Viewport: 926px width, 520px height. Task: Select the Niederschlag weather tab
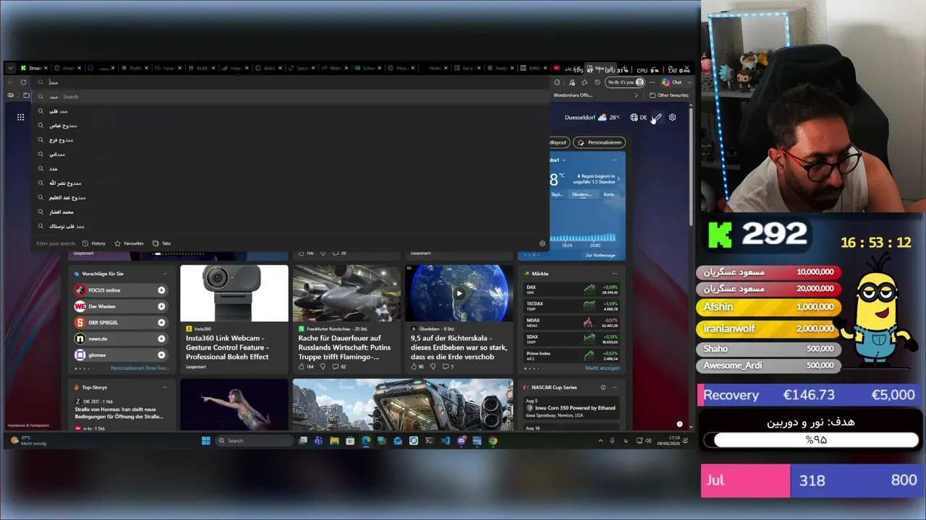tap(582, 194)
